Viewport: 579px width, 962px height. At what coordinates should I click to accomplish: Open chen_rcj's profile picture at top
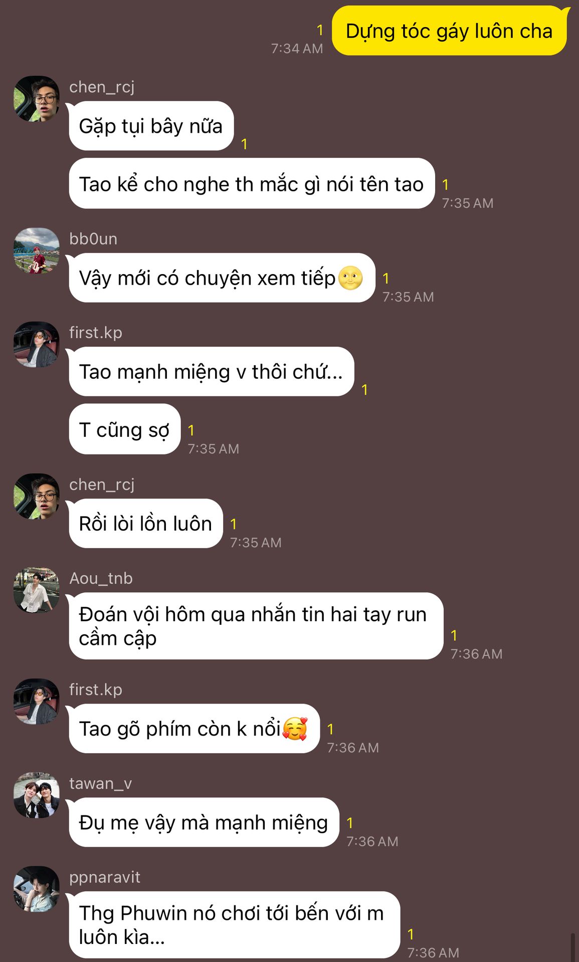[x=36, y=99]
